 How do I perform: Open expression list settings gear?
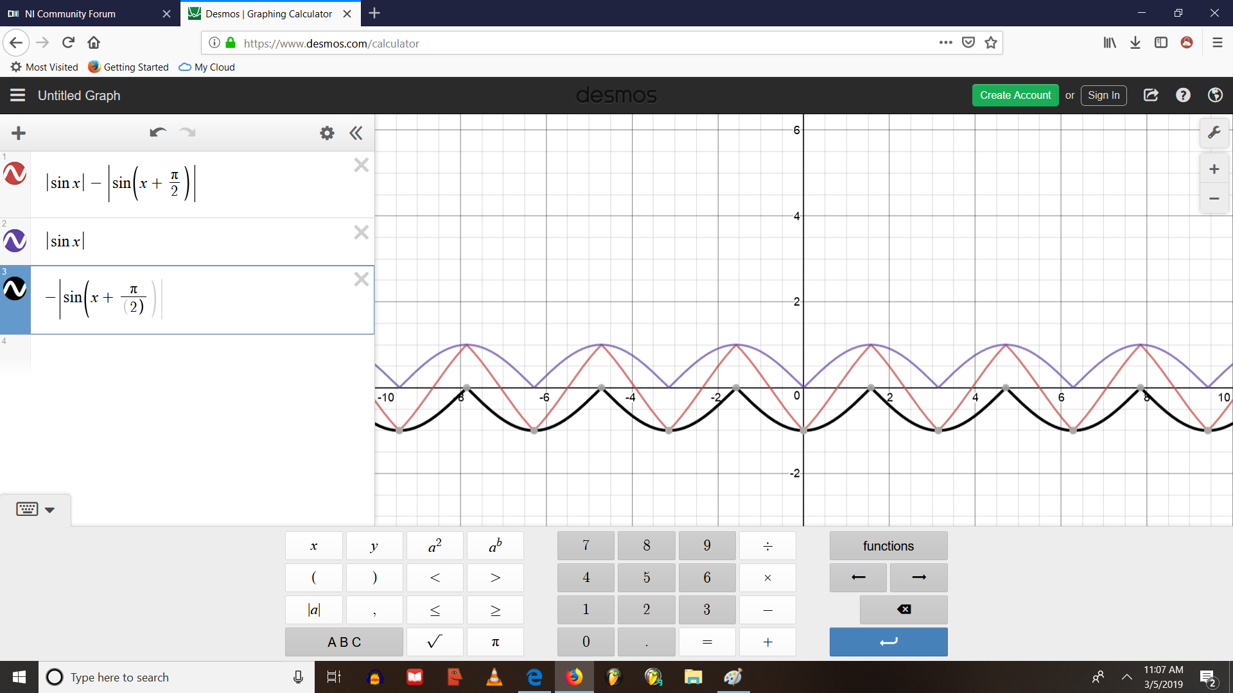coord(327,133)
